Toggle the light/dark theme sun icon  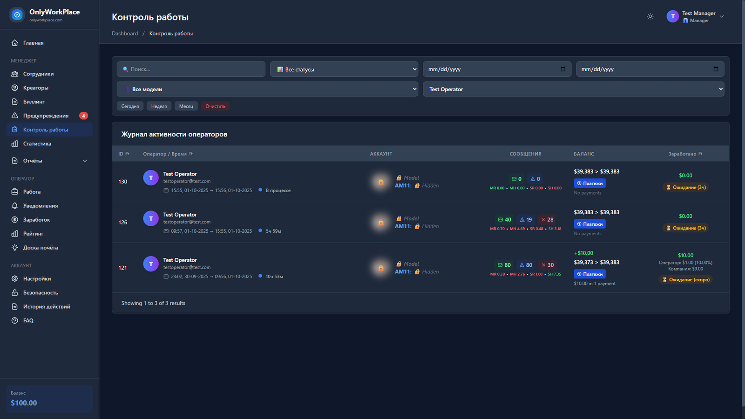click(650, 16)
